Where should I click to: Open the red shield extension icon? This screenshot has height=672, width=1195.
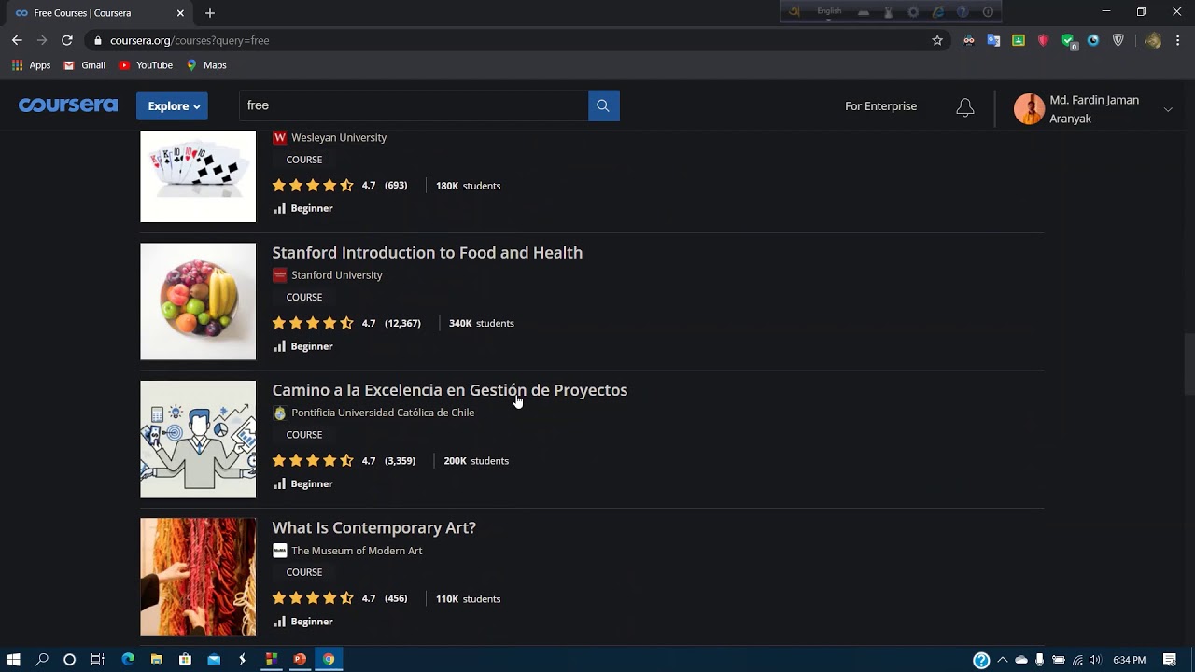[1044, 40]
